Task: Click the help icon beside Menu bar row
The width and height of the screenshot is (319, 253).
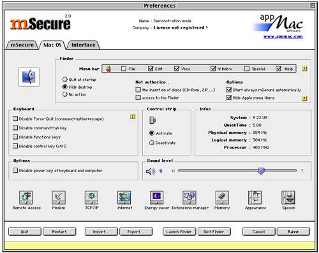Action: tap(304, 69)
